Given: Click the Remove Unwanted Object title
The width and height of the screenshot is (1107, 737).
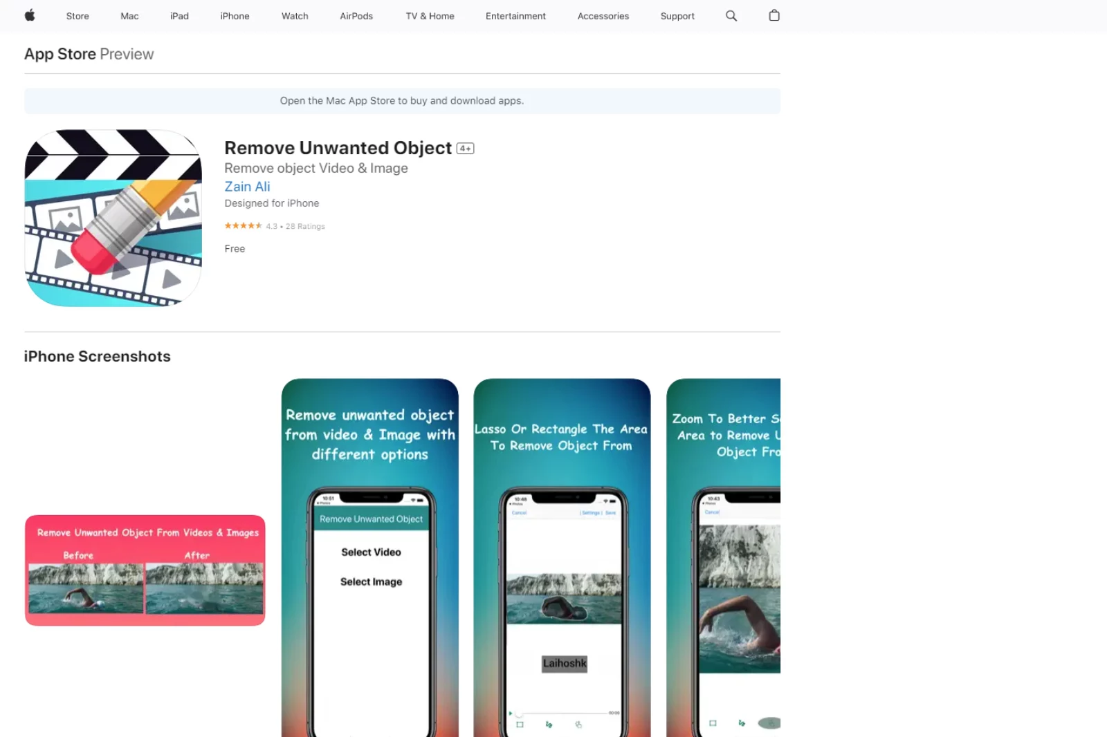Looking at the screenshot, I should point(338,148).
